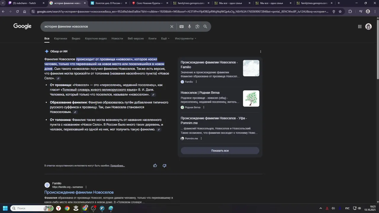Bookmark this page with the star icon
Image resolution: width=379 pixels, height=213 pixels.
(x=340, y=12)
